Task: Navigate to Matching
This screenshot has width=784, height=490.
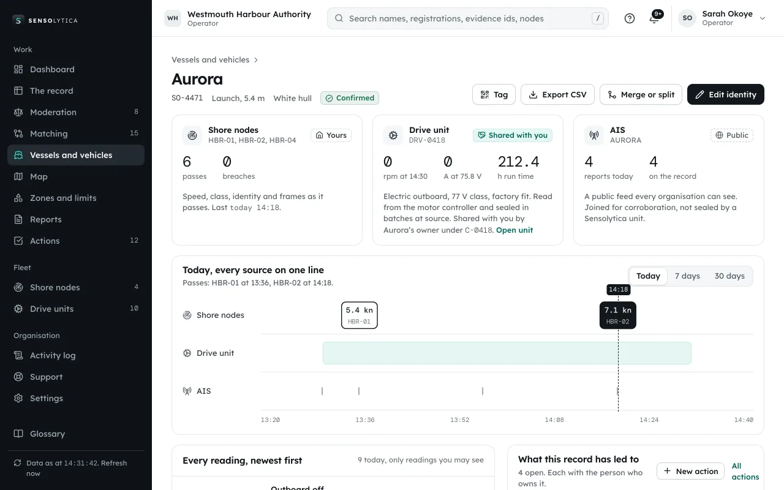Action: tap(76, 134)
